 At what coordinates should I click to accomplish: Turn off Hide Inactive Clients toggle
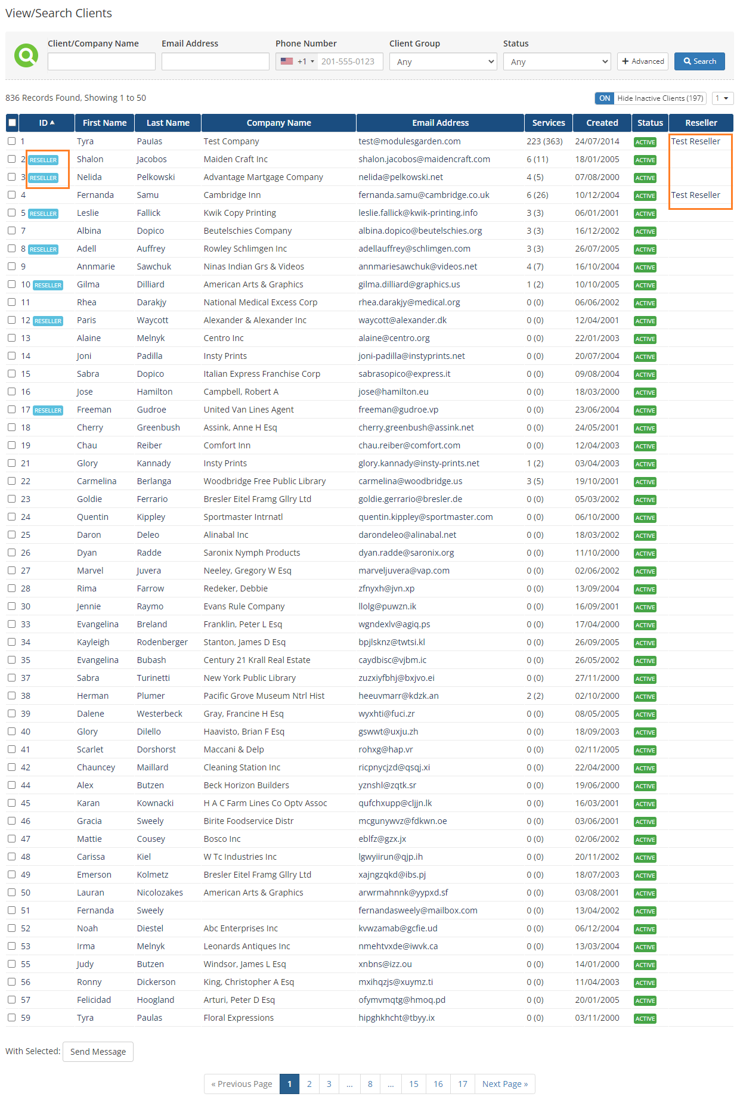point(604,98)
